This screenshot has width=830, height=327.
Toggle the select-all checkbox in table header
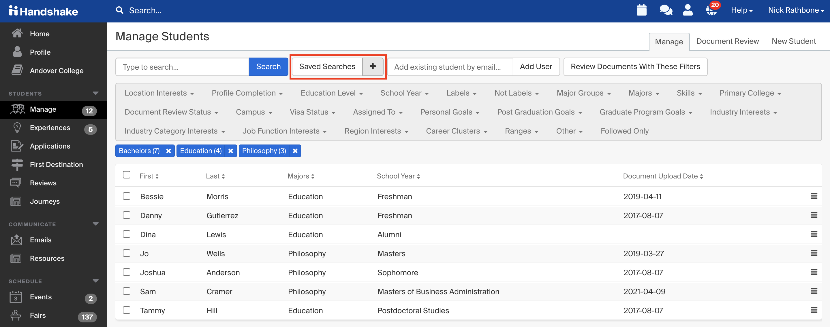click(x=127, y=175)
